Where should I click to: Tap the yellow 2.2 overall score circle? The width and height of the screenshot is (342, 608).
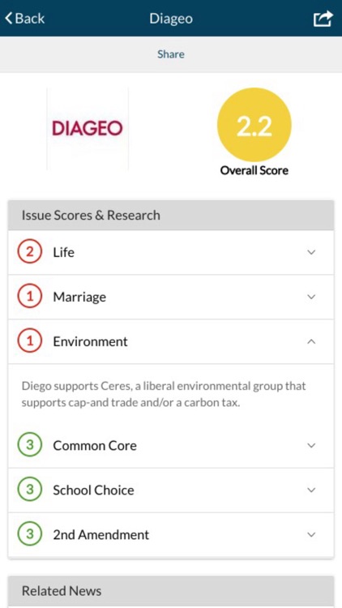(254, 125)
